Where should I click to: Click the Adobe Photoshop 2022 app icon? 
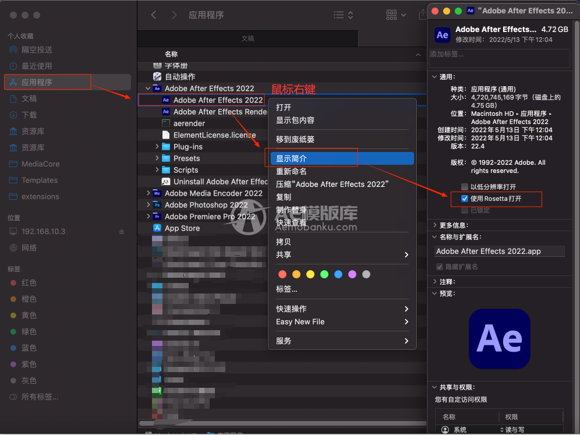pos(157,205)
